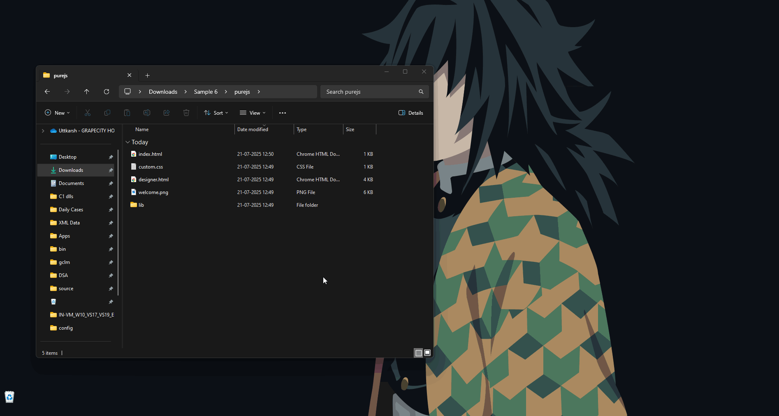Go up one folder level
Image resolution: width=779 pixels, height=416 pixels.
point(87,92)
